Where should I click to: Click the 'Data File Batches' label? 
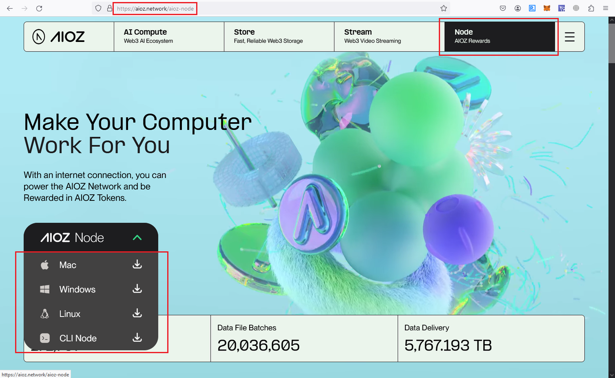coord(247,327)
